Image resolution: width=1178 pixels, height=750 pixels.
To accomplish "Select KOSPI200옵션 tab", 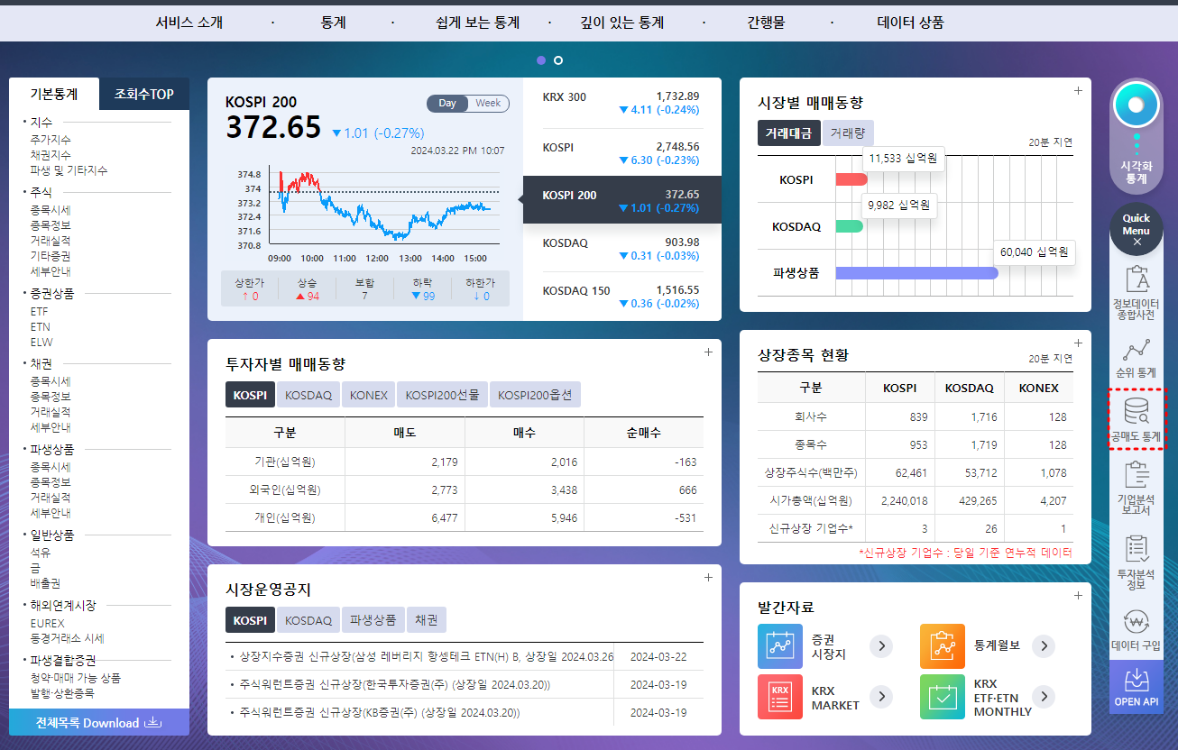I will pyautogui.click(x=535, y=395).
